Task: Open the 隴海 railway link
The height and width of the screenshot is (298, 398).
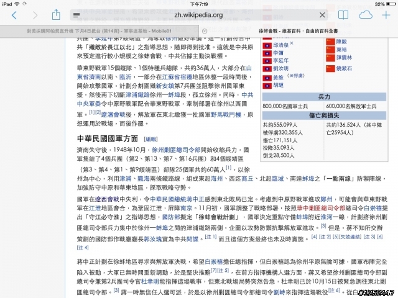Action: tap(144, 179)
